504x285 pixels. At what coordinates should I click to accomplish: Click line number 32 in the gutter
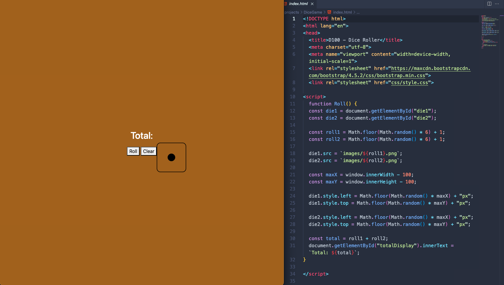[x=292, y=260]
